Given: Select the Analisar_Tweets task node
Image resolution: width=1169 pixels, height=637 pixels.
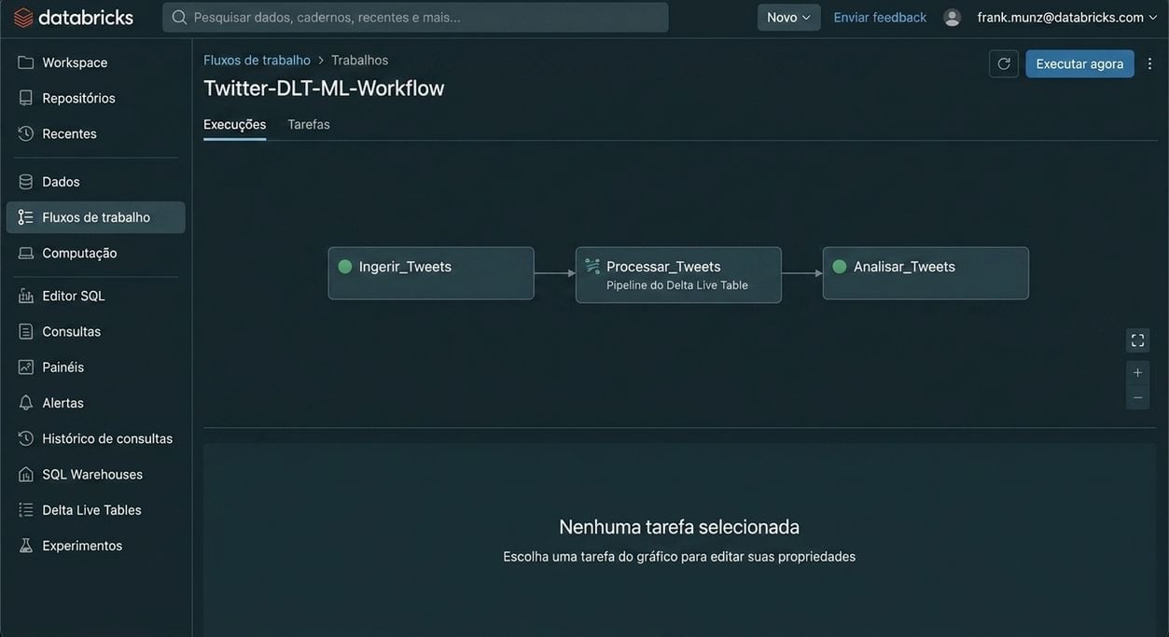Looking at the screenshot, I should pyautogui.click(x=925, y=273).
